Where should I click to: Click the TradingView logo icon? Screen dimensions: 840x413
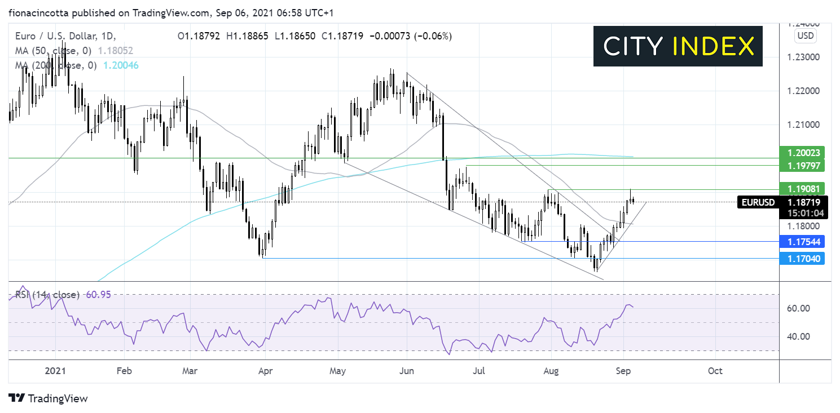(16, 398)
